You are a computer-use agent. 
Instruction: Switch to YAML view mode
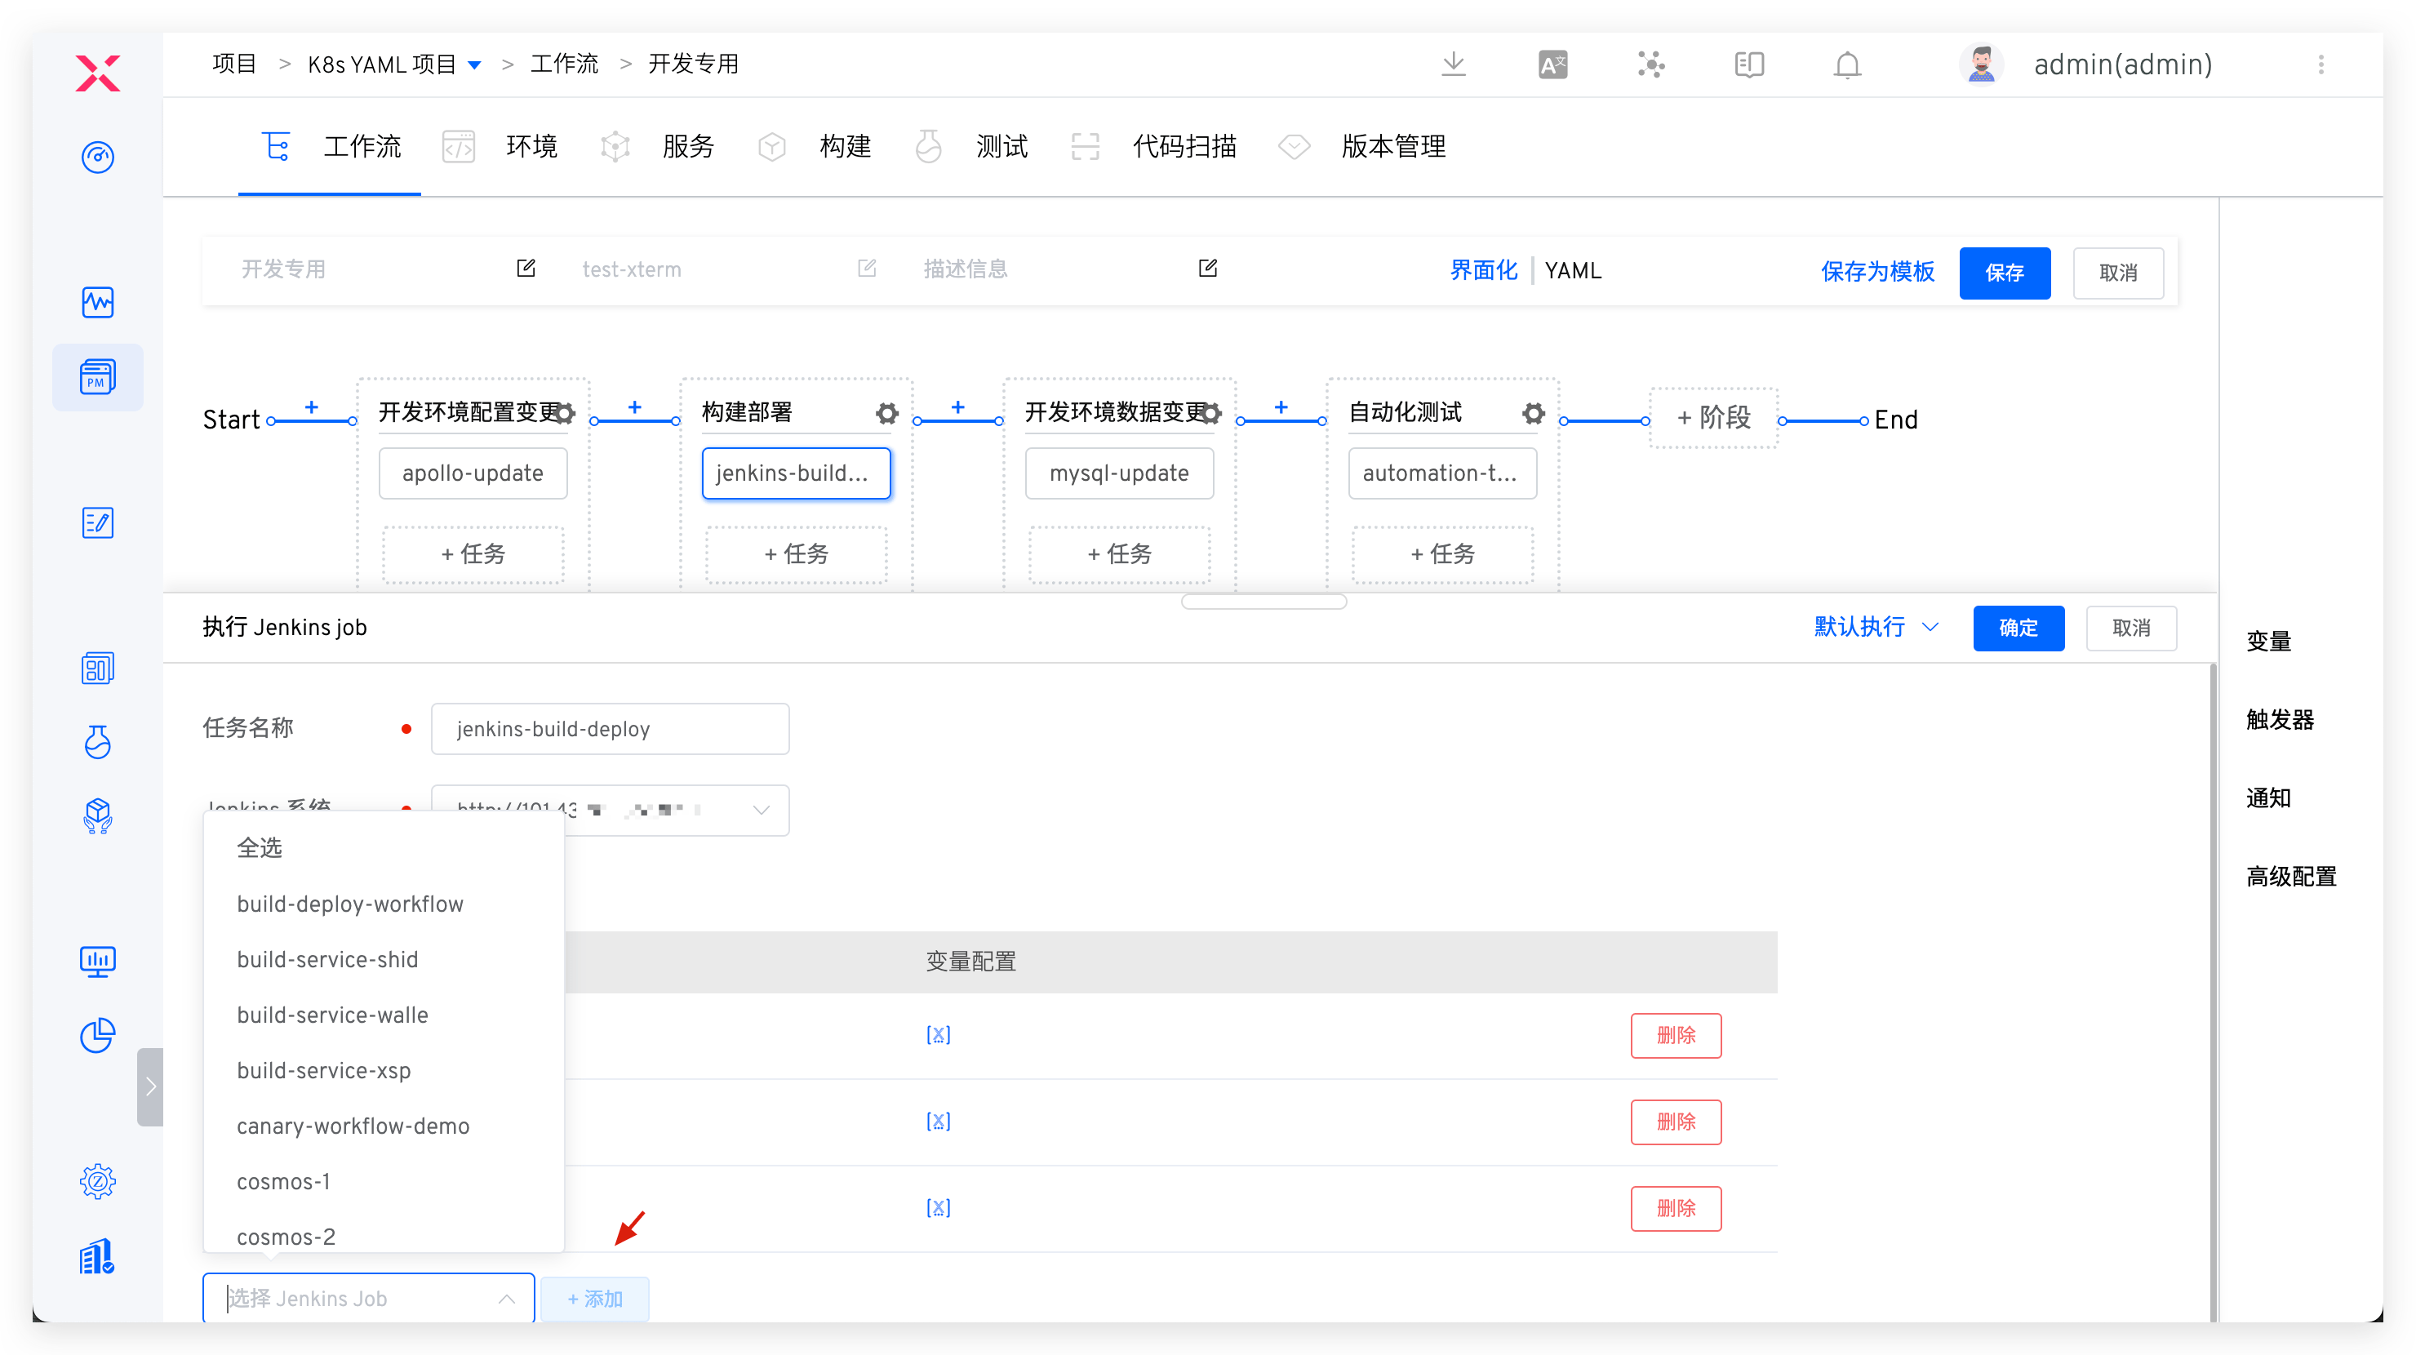[1573, 270]
